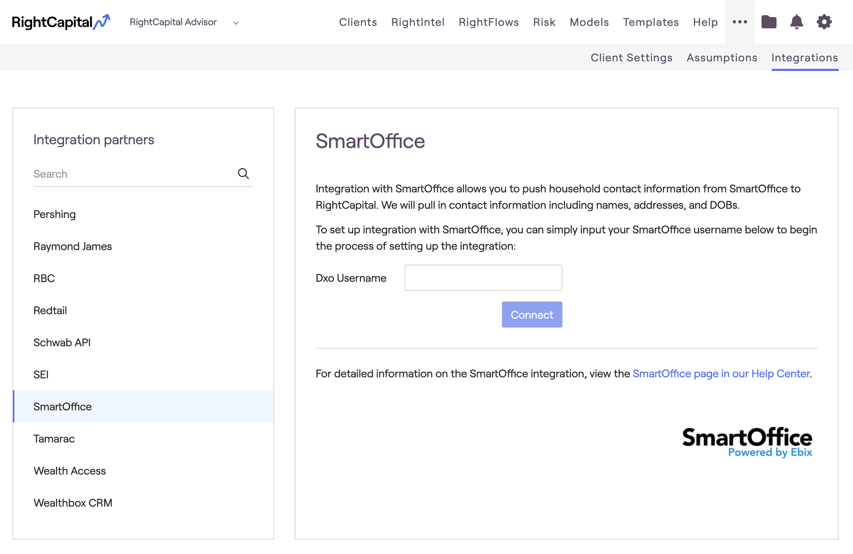
Task: Open the SmartOffice Help Center page link
Action: [721, 374]
